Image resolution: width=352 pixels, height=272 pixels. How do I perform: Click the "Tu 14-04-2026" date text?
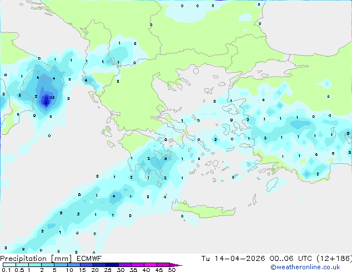coord(233,259)
